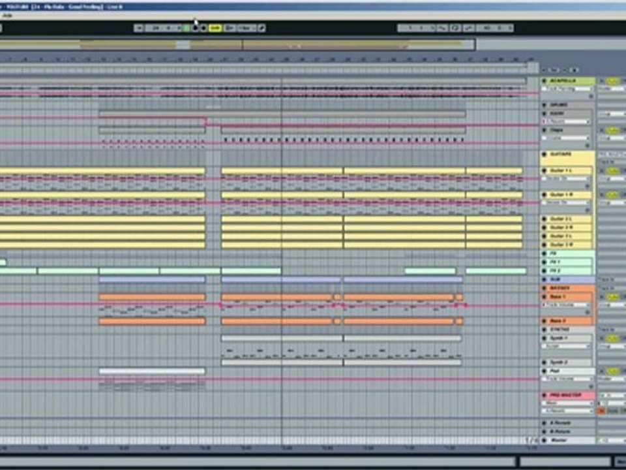Image resolution: width=626 pixels, height=470 pixels.
Task: Click the Back to Arrangement button
Action: [230, 28]
